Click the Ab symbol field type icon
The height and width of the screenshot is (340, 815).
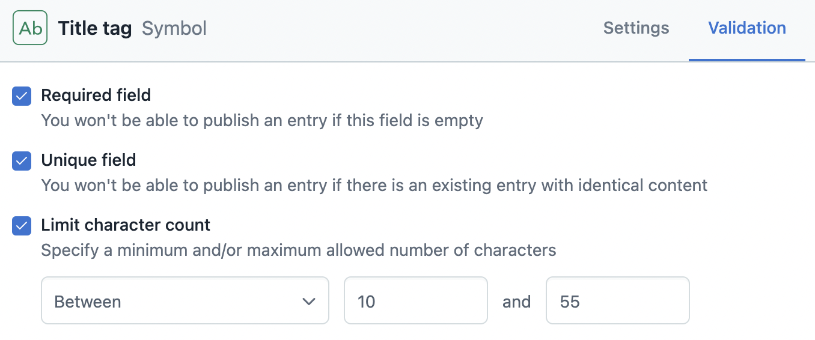tap(30, 28)
